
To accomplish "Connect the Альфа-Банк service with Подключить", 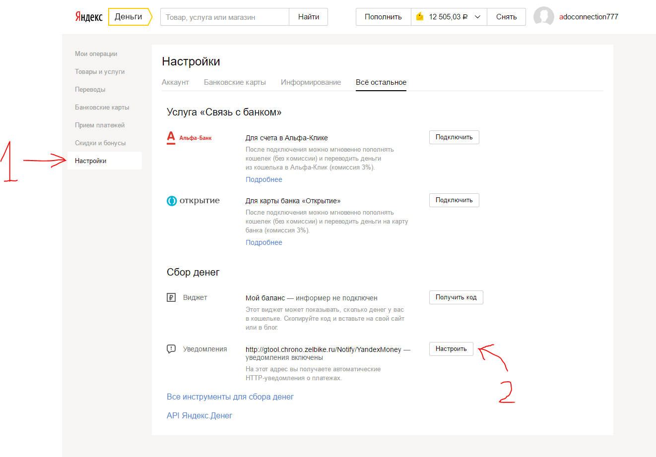I will coord(454,137).
